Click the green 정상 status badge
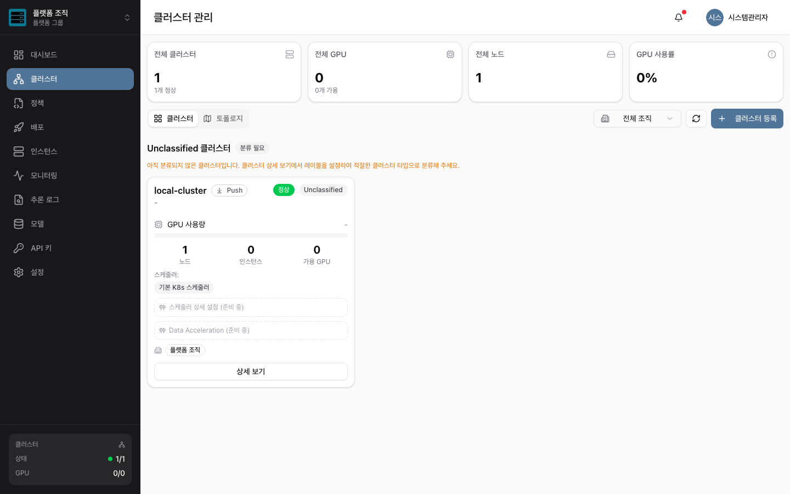 click(284, 190)
